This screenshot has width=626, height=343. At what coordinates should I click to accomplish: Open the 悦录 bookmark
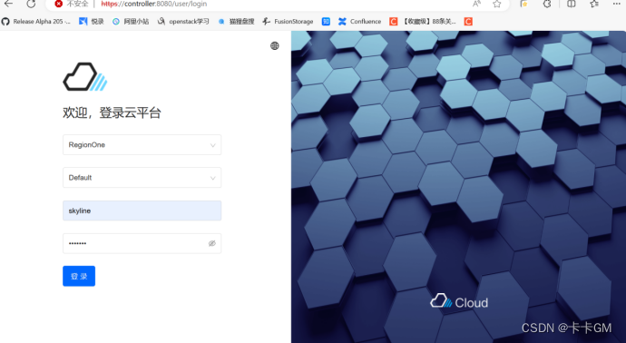point(92,22)
